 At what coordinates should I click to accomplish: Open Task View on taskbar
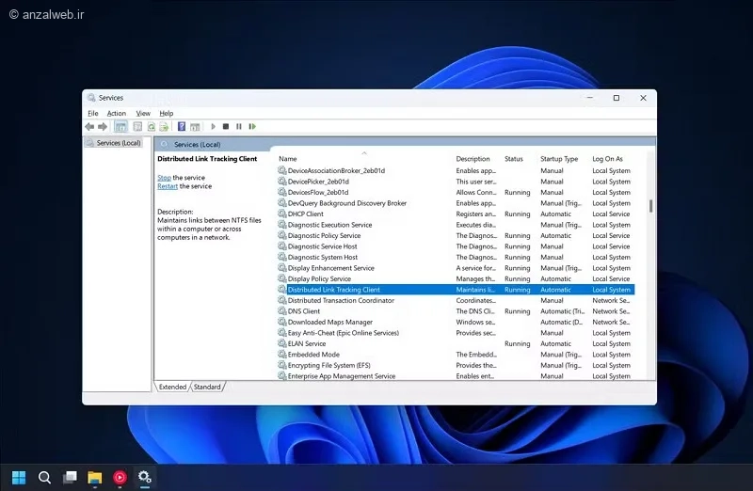70,477
